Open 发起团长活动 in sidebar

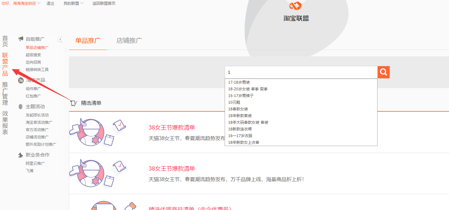click(37, 115)
